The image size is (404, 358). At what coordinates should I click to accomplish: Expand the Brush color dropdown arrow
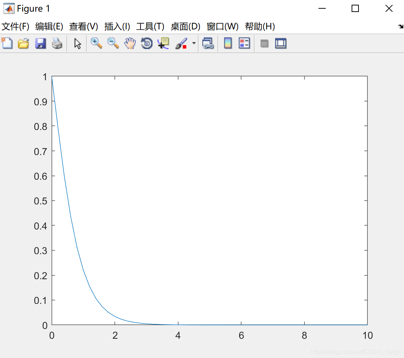pyautogui.click(x=194, y=44)
